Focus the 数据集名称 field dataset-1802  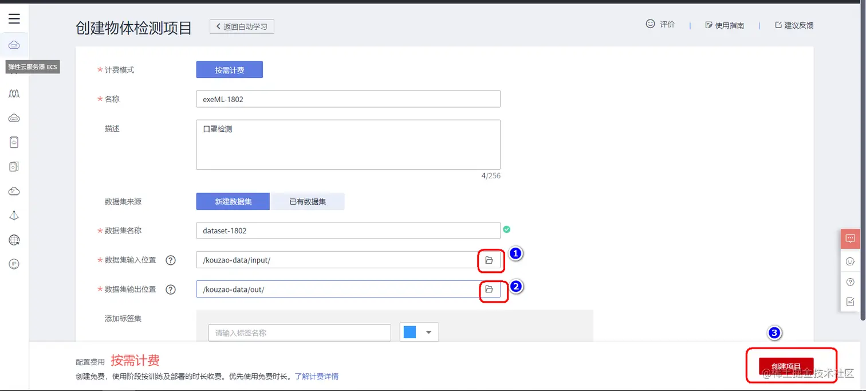[348, 230]
